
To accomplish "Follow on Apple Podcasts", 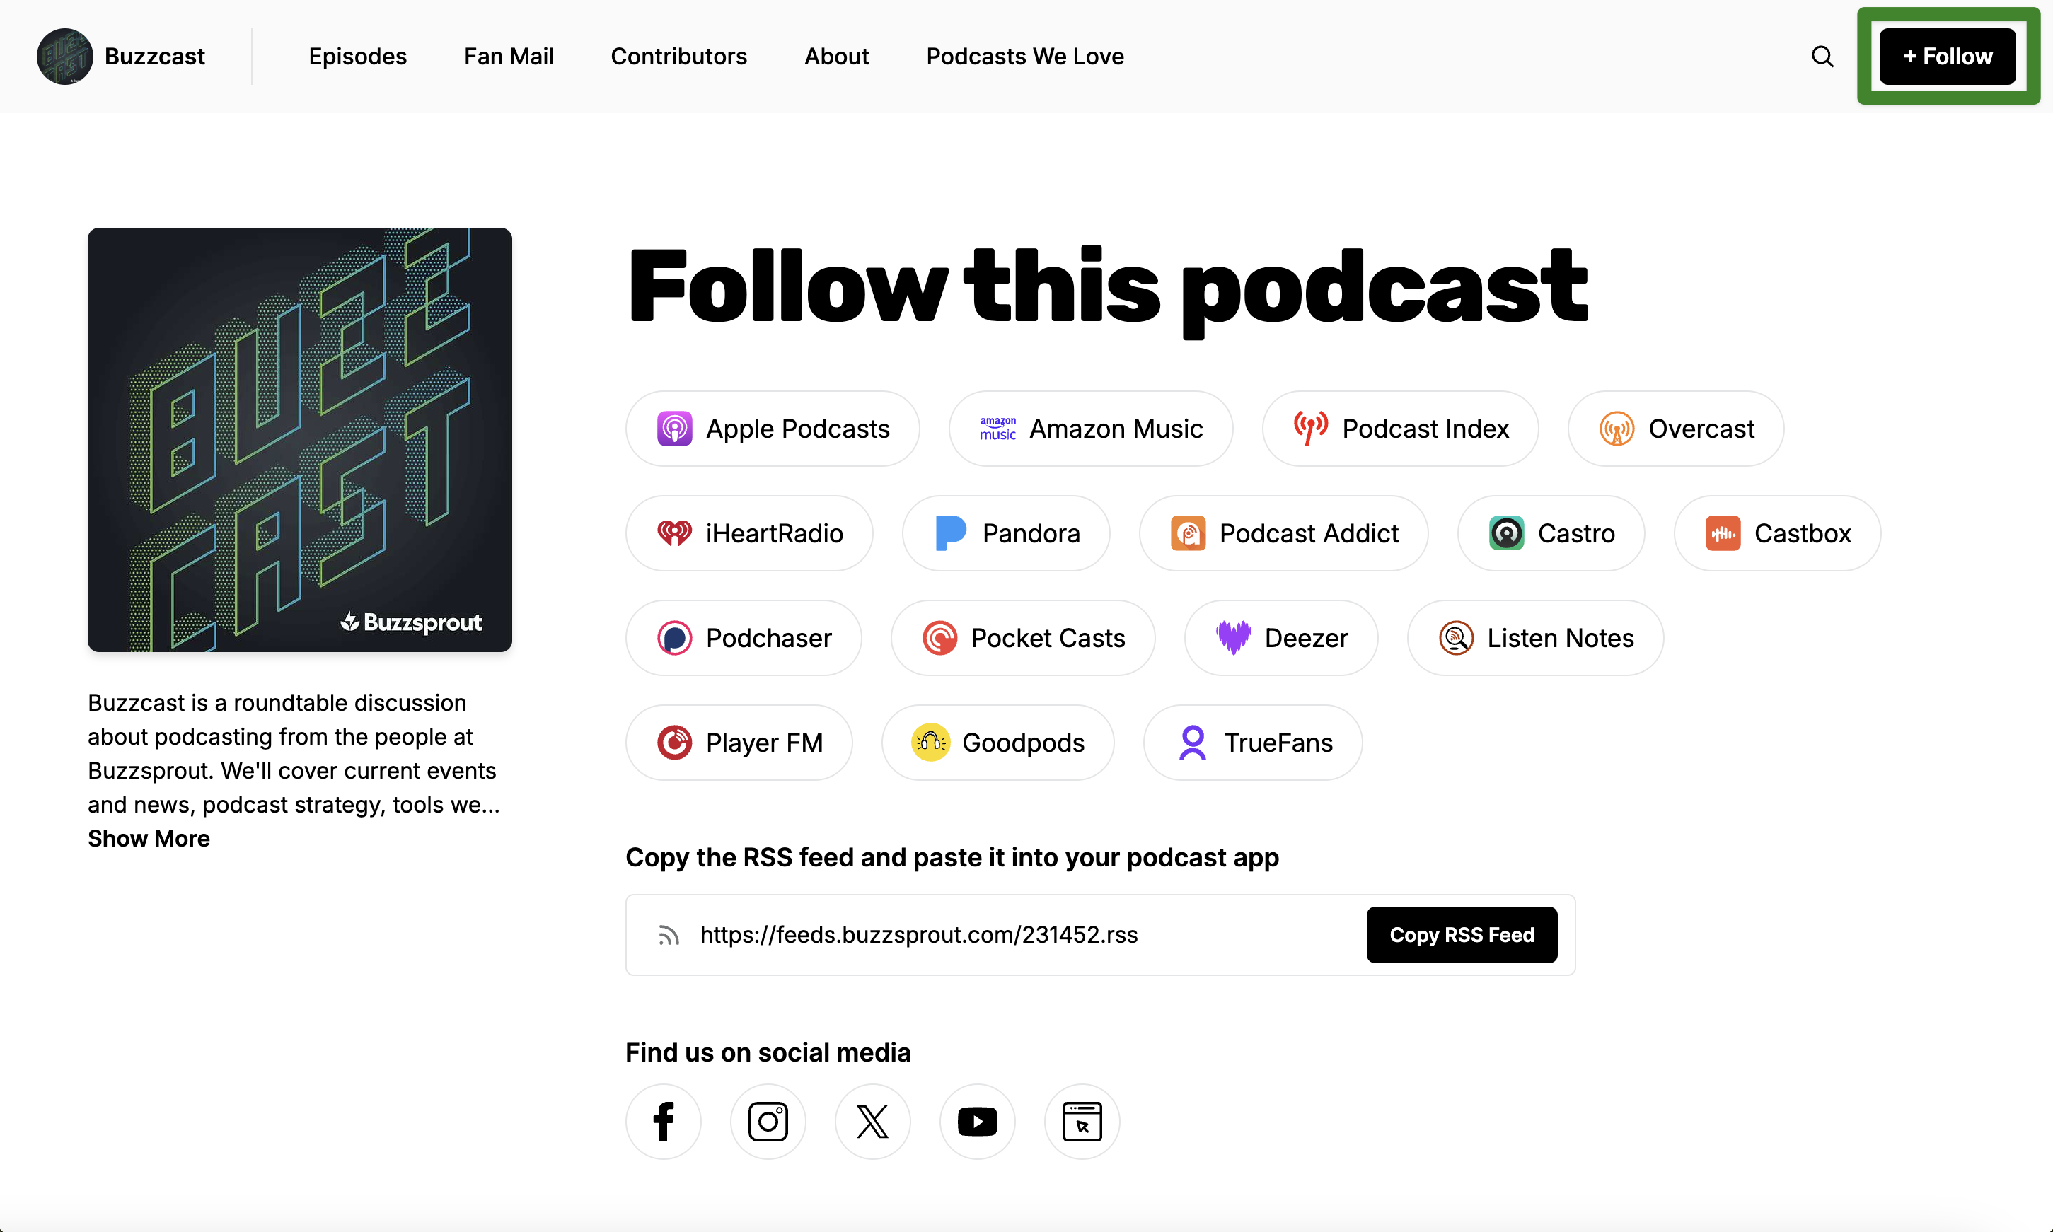I will (x=773, y=429).
